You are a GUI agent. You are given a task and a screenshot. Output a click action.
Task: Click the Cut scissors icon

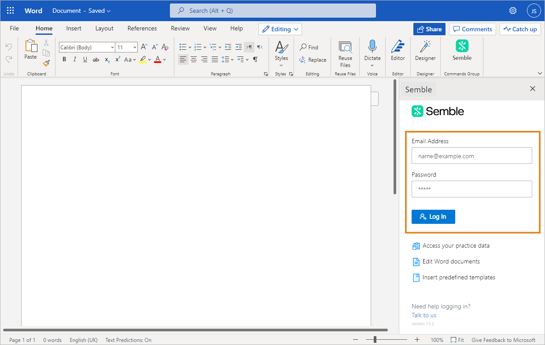[46, 43]
